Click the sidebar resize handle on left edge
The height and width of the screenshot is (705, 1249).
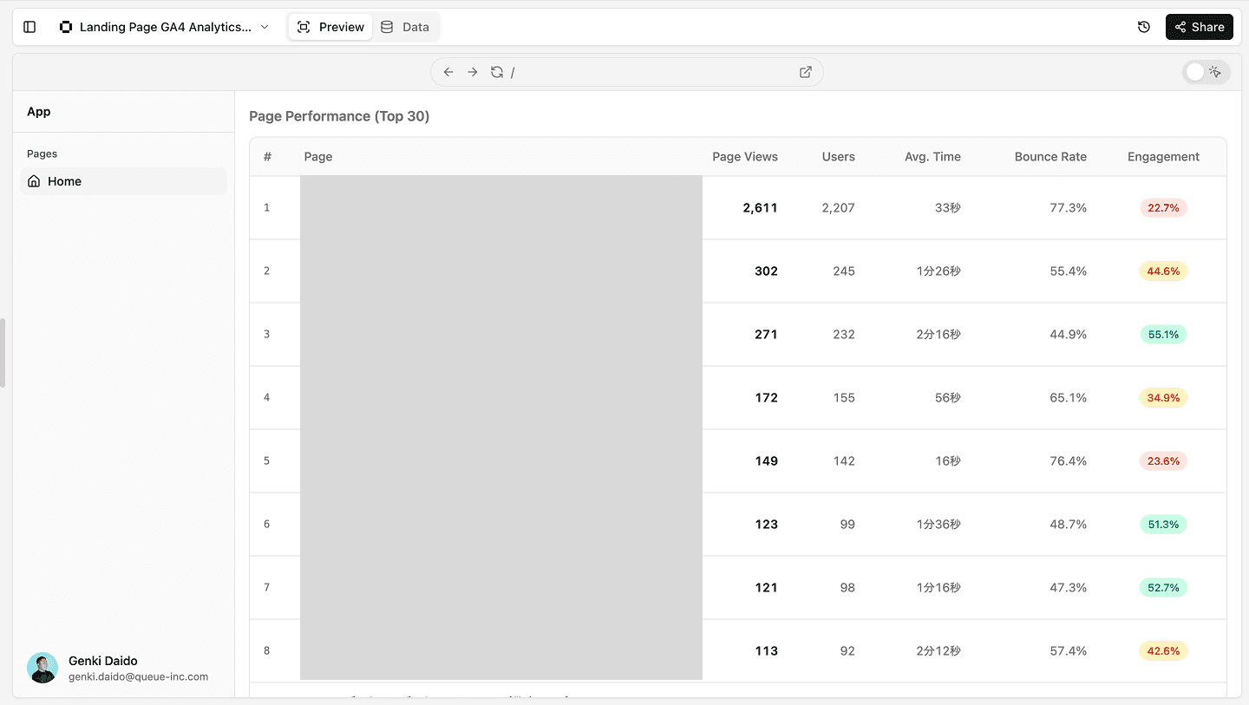[x=3, y=352]
